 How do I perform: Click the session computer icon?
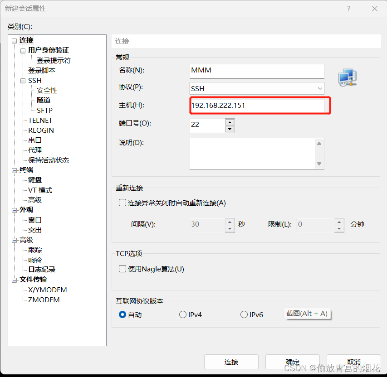tap(348, 77)
